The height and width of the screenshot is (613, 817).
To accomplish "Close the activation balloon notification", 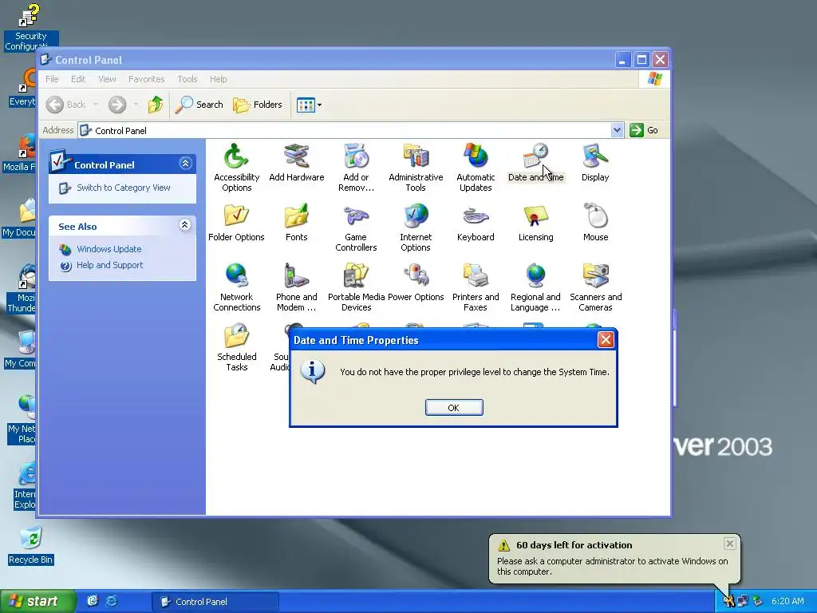I will 730,544.
